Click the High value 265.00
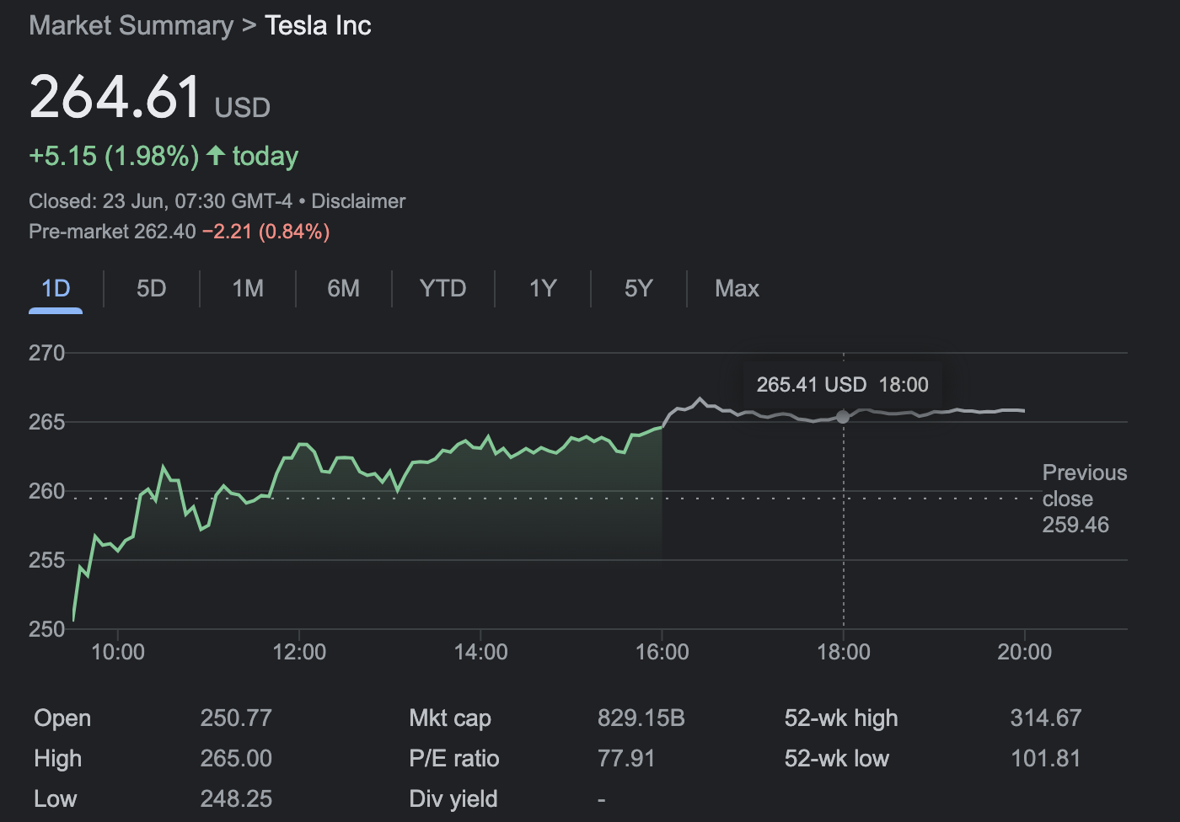Image resolution: width=1180 pixels, height=822 pixels. (x=236, y=759)
